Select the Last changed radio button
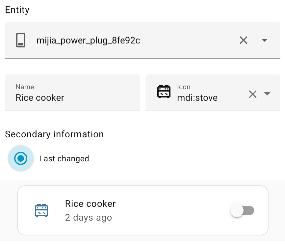This screenshot has height=244, width=285. (21, 158)
